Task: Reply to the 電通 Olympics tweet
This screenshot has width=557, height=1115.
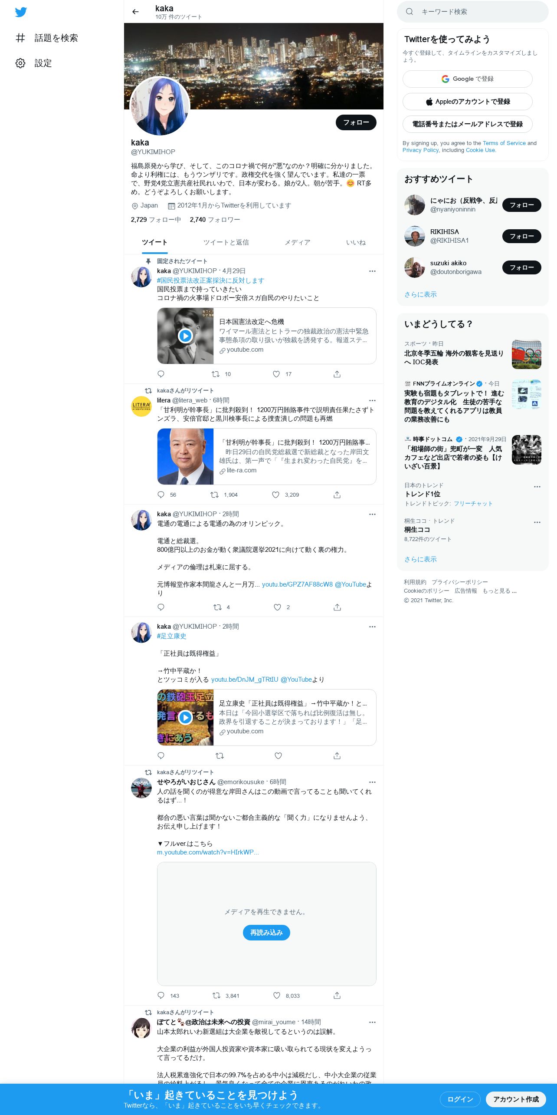Action: coord(161,607)
